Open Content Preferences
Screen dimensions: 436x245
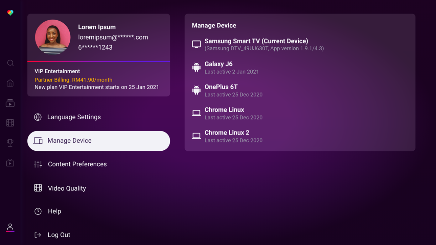(77, 164)
